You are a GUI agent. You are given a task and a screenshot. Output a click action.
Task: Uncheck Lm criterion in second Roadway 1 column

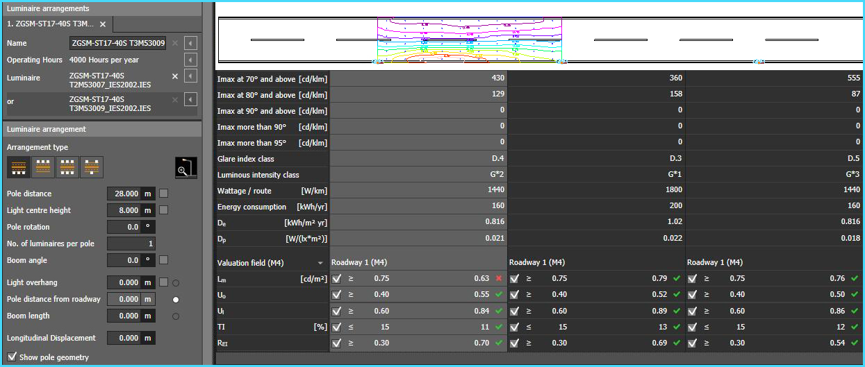pyautogui.click(x=515, y=278)
